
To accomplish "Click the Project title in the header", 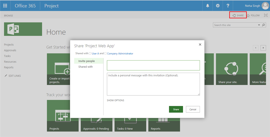I will [x=51, y=6].
